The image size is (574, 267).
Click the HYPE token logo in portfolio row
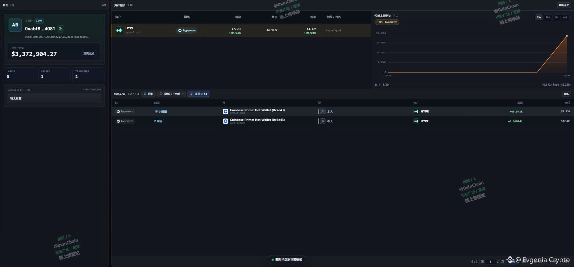(119, 30)
